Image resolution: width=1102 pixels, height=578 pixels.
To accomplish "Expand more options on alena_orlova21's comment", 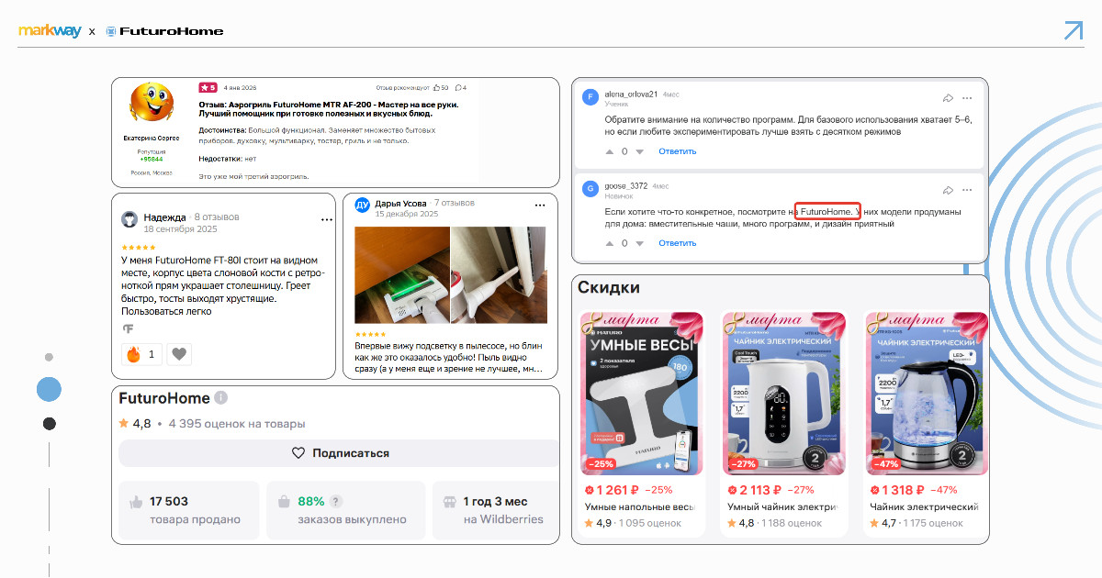I will coord(967,98).
